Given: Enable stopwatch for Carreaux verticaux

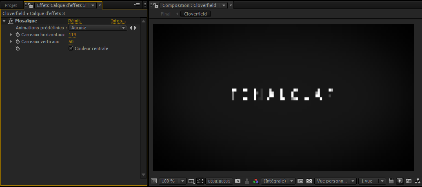Looking at the screenshot, I should (18, 42).
